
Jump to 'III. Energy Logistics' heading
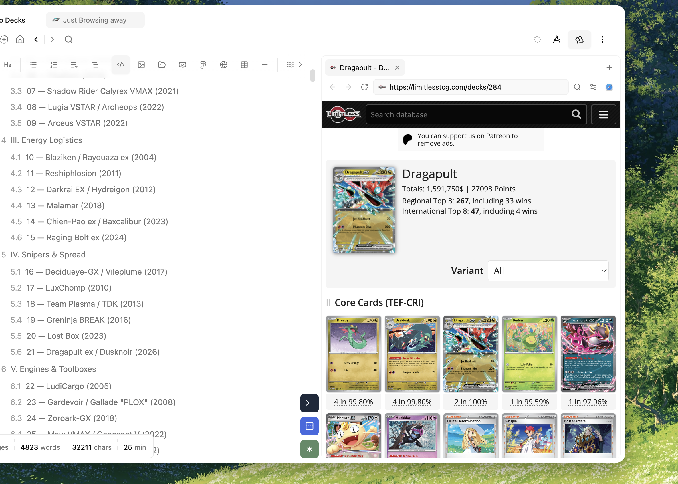pos(46,140)
